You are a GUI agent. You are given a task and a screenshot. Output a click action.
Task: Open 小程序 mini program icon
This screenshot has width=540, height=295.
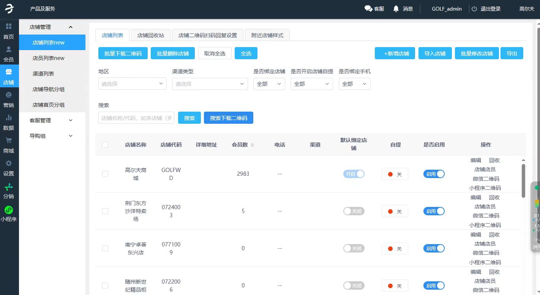(9, 210)
